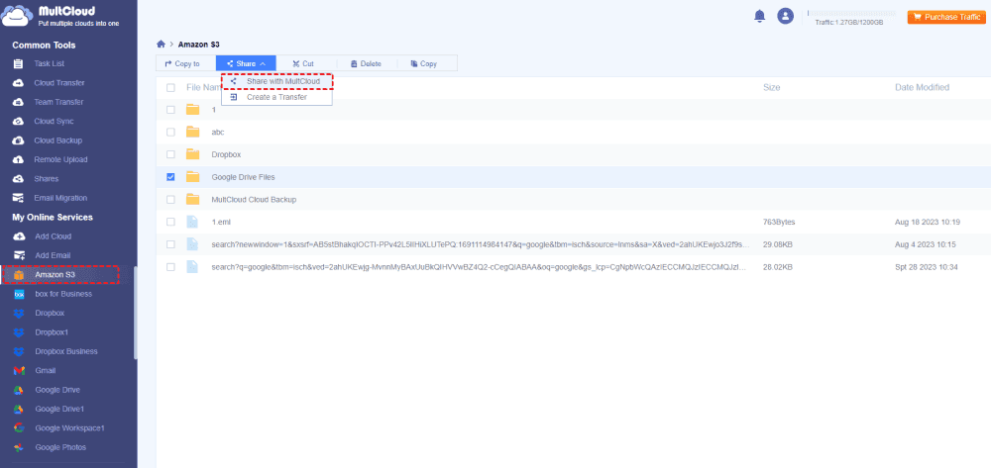
Task: Click the search?q=google file name
Action: (479, 267)
